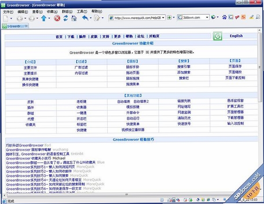Select the 1-GreenBr... page tab
This screenshot has height=204, width=264.
(15, 26)
